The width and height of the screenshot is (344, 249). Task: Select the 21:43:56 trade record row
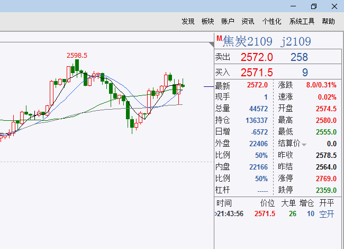click(x=275, y=214)
